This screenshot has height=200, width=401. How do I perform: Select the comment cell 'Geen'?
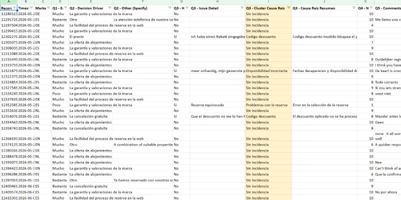point(387,122)
